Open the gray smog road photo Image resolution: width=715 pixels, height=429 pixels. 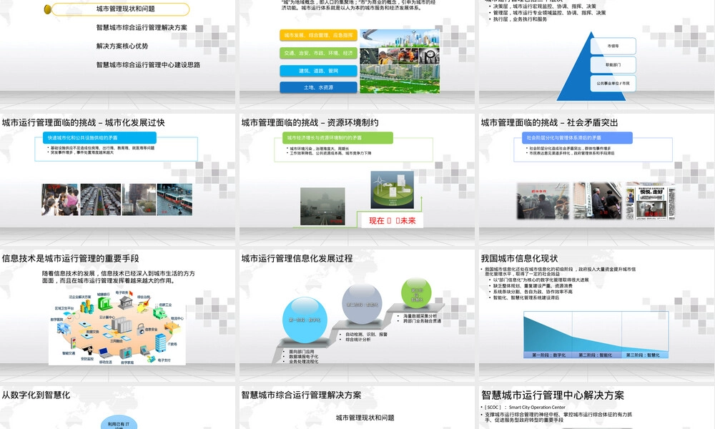tap(323, 207)
